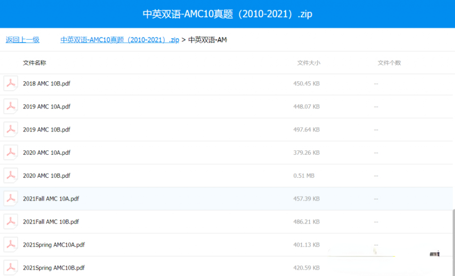This screenshot has width=455, height=276.
Task: Click file size 379.26 KB
Action: [x=307, y=152]
